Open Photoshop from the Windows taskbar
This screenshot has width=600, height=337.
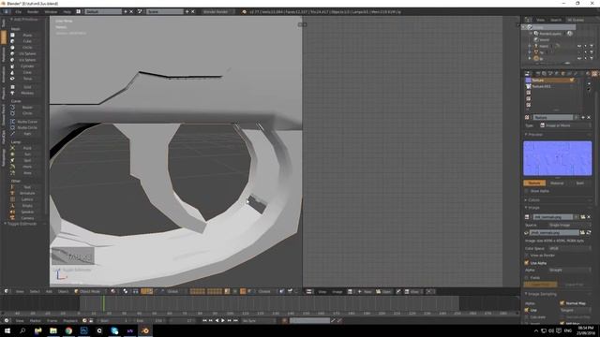pos(83,330)
